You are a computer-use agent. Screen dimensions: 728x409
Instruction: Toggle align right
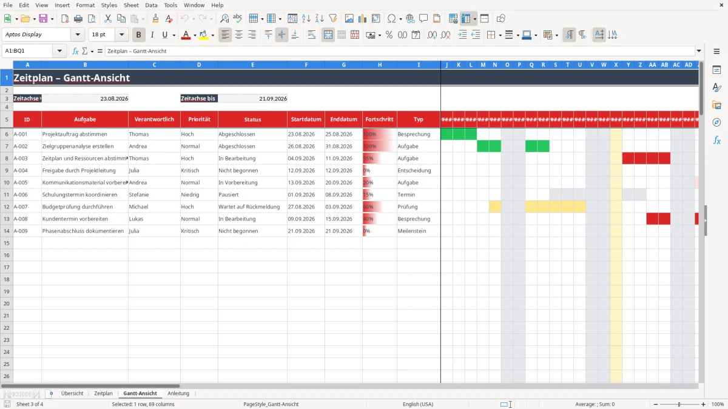point(252,35)
